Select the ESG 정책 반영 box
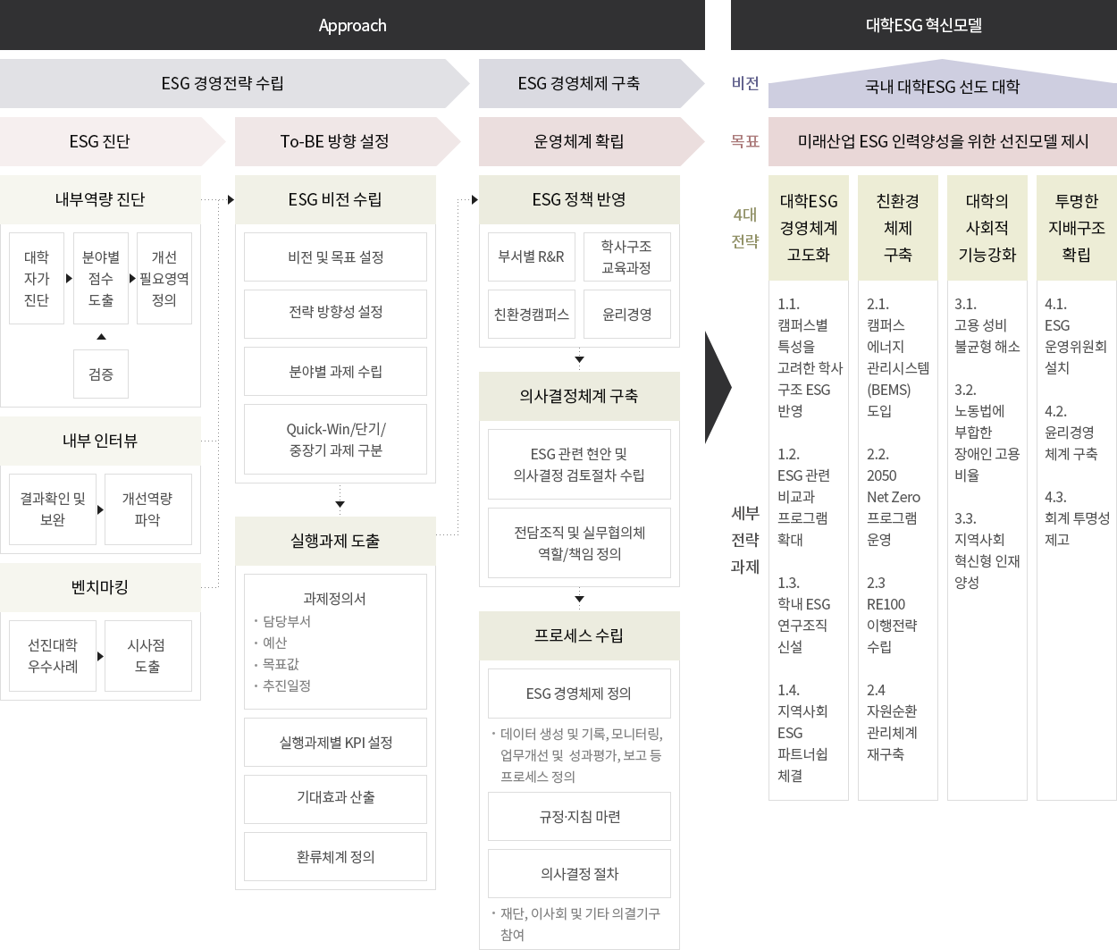This screenshot has width=1117, height=950. pos(579,199)
